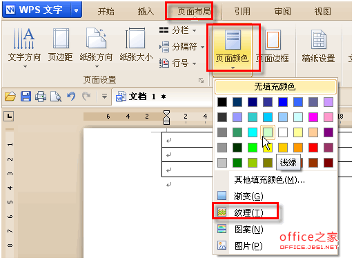Pick the purple color swatch
Image resolution: width=354 pixels, height=260 pixels.
click(x=328, y=132)
